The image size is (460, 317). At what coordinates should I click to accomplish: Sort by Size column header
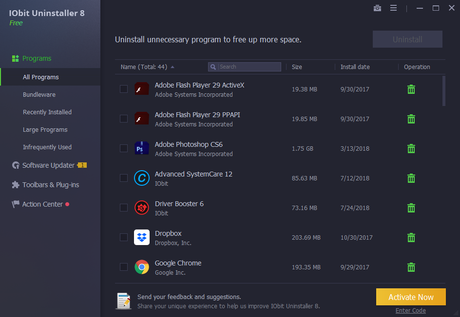[297, 67]
